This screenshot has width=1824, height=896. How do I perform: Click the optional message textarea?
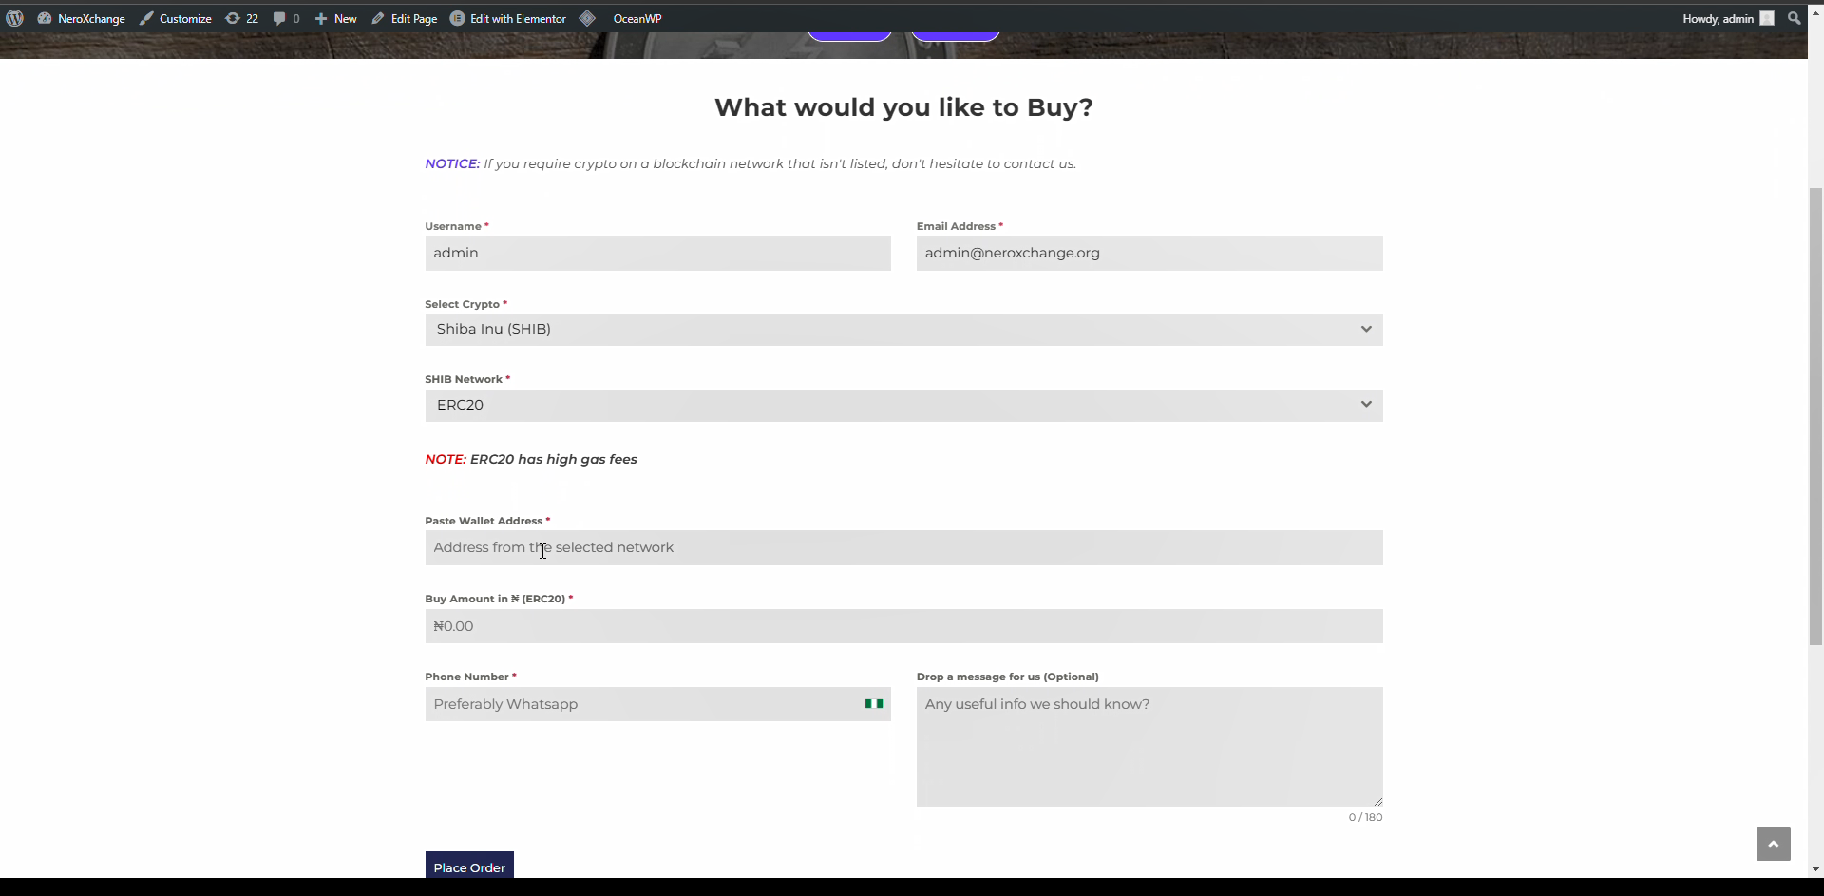1149,747
